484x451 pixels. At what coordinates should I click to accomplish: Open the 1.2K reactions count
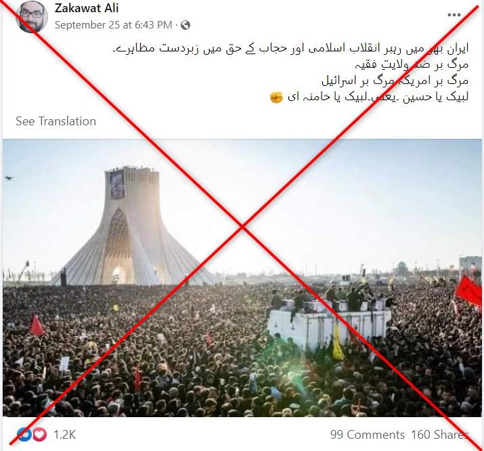coord(64,435)
